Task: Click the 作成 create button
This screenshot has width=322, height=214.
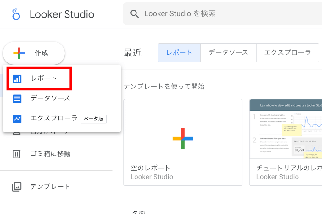Action: [x=34, y=53]
